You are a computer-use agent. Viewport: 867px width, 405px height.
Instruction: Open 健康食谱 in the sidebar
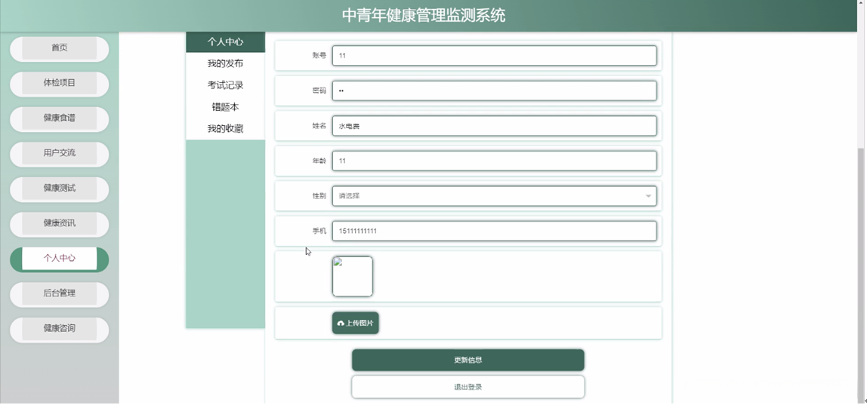[x=59, y=119]
